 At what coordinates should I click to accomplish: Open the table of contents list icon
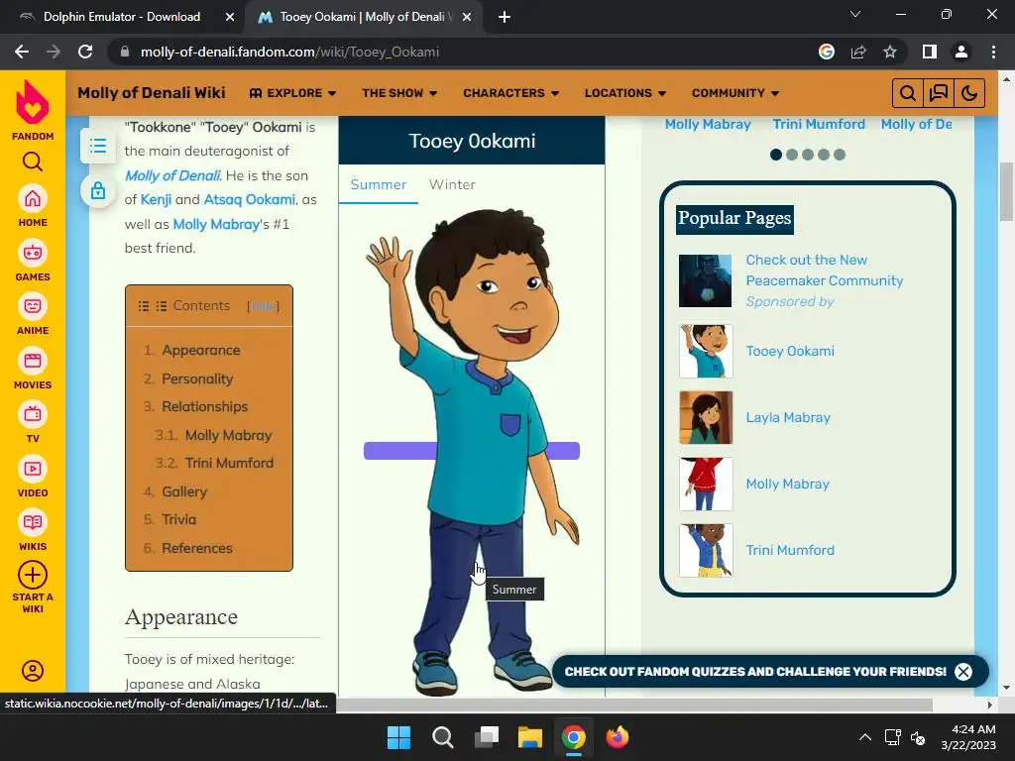pos(98,146)
